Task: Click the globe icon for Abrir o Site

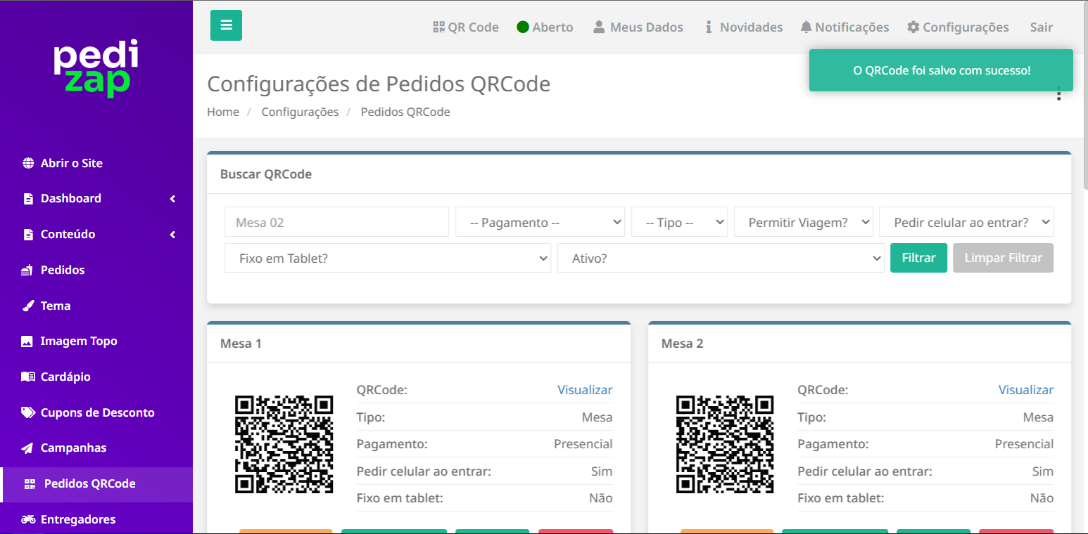Action: tap(28, 163)
